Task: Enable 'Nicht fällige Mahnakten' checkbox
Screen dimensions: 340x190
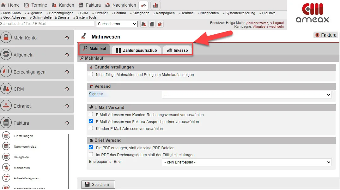Action: tap(91, 74)
